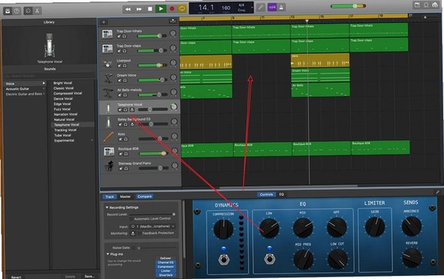The width and height of the screenshot is (444, 279).
Task: Toggle the Metronome button
Action: pos(281,7)
